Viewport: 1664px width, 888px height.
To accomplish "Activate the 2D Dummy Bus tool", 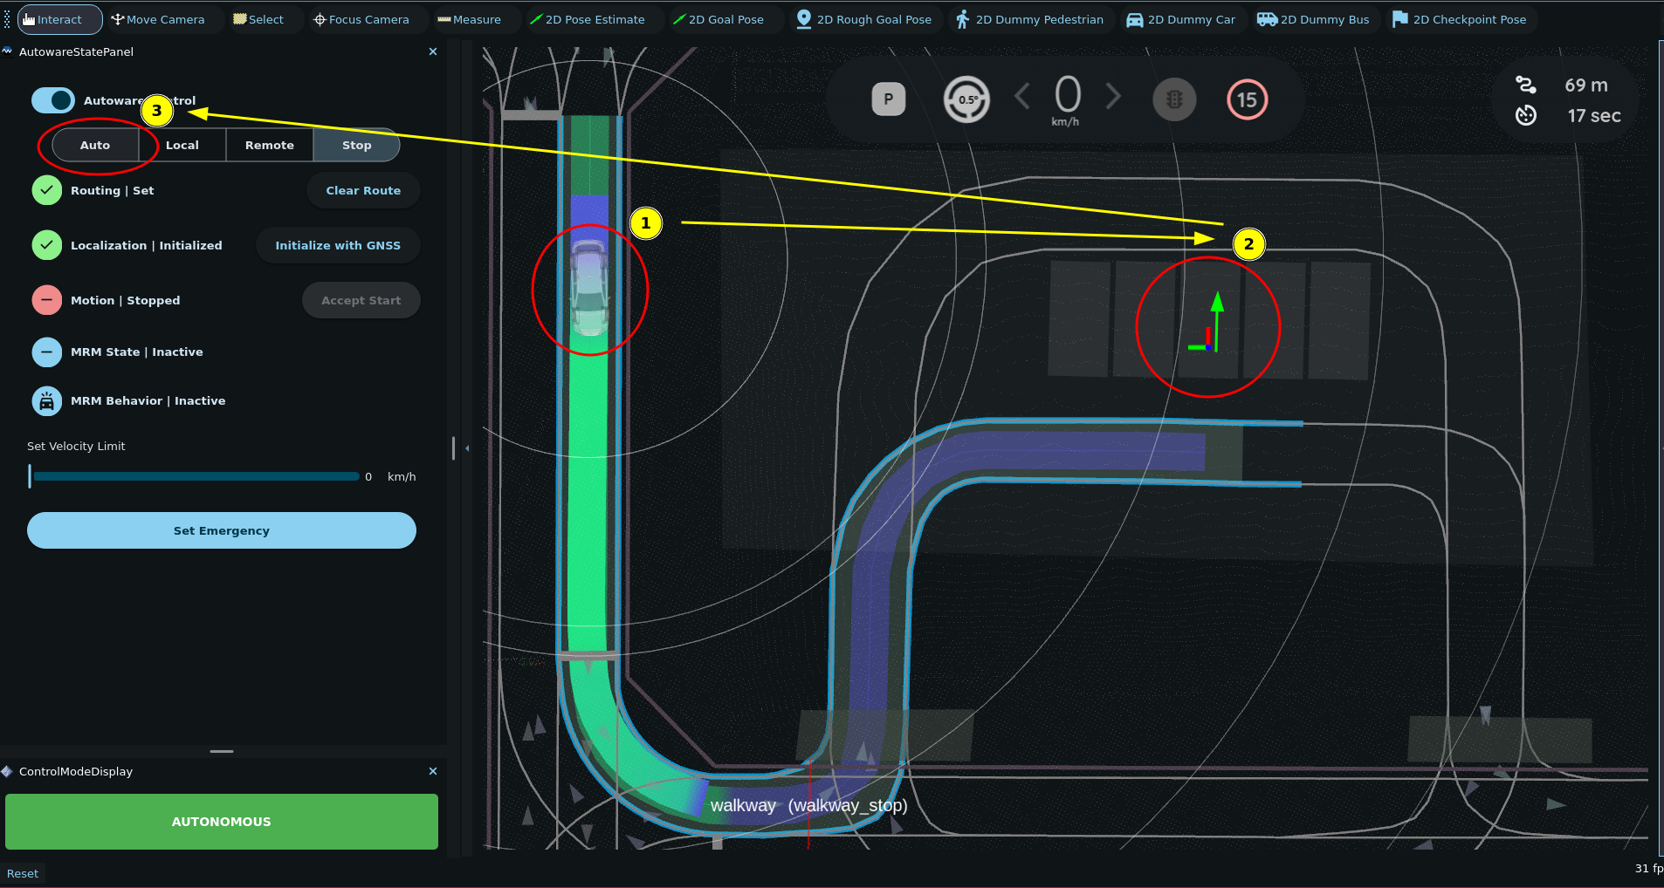I will click(x=1313, y=19).
